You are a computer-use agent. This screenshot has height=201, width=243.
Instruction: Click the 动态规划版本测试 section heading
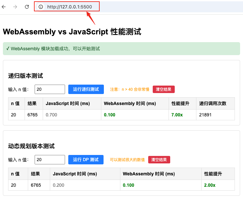click(x=31, y=146)
